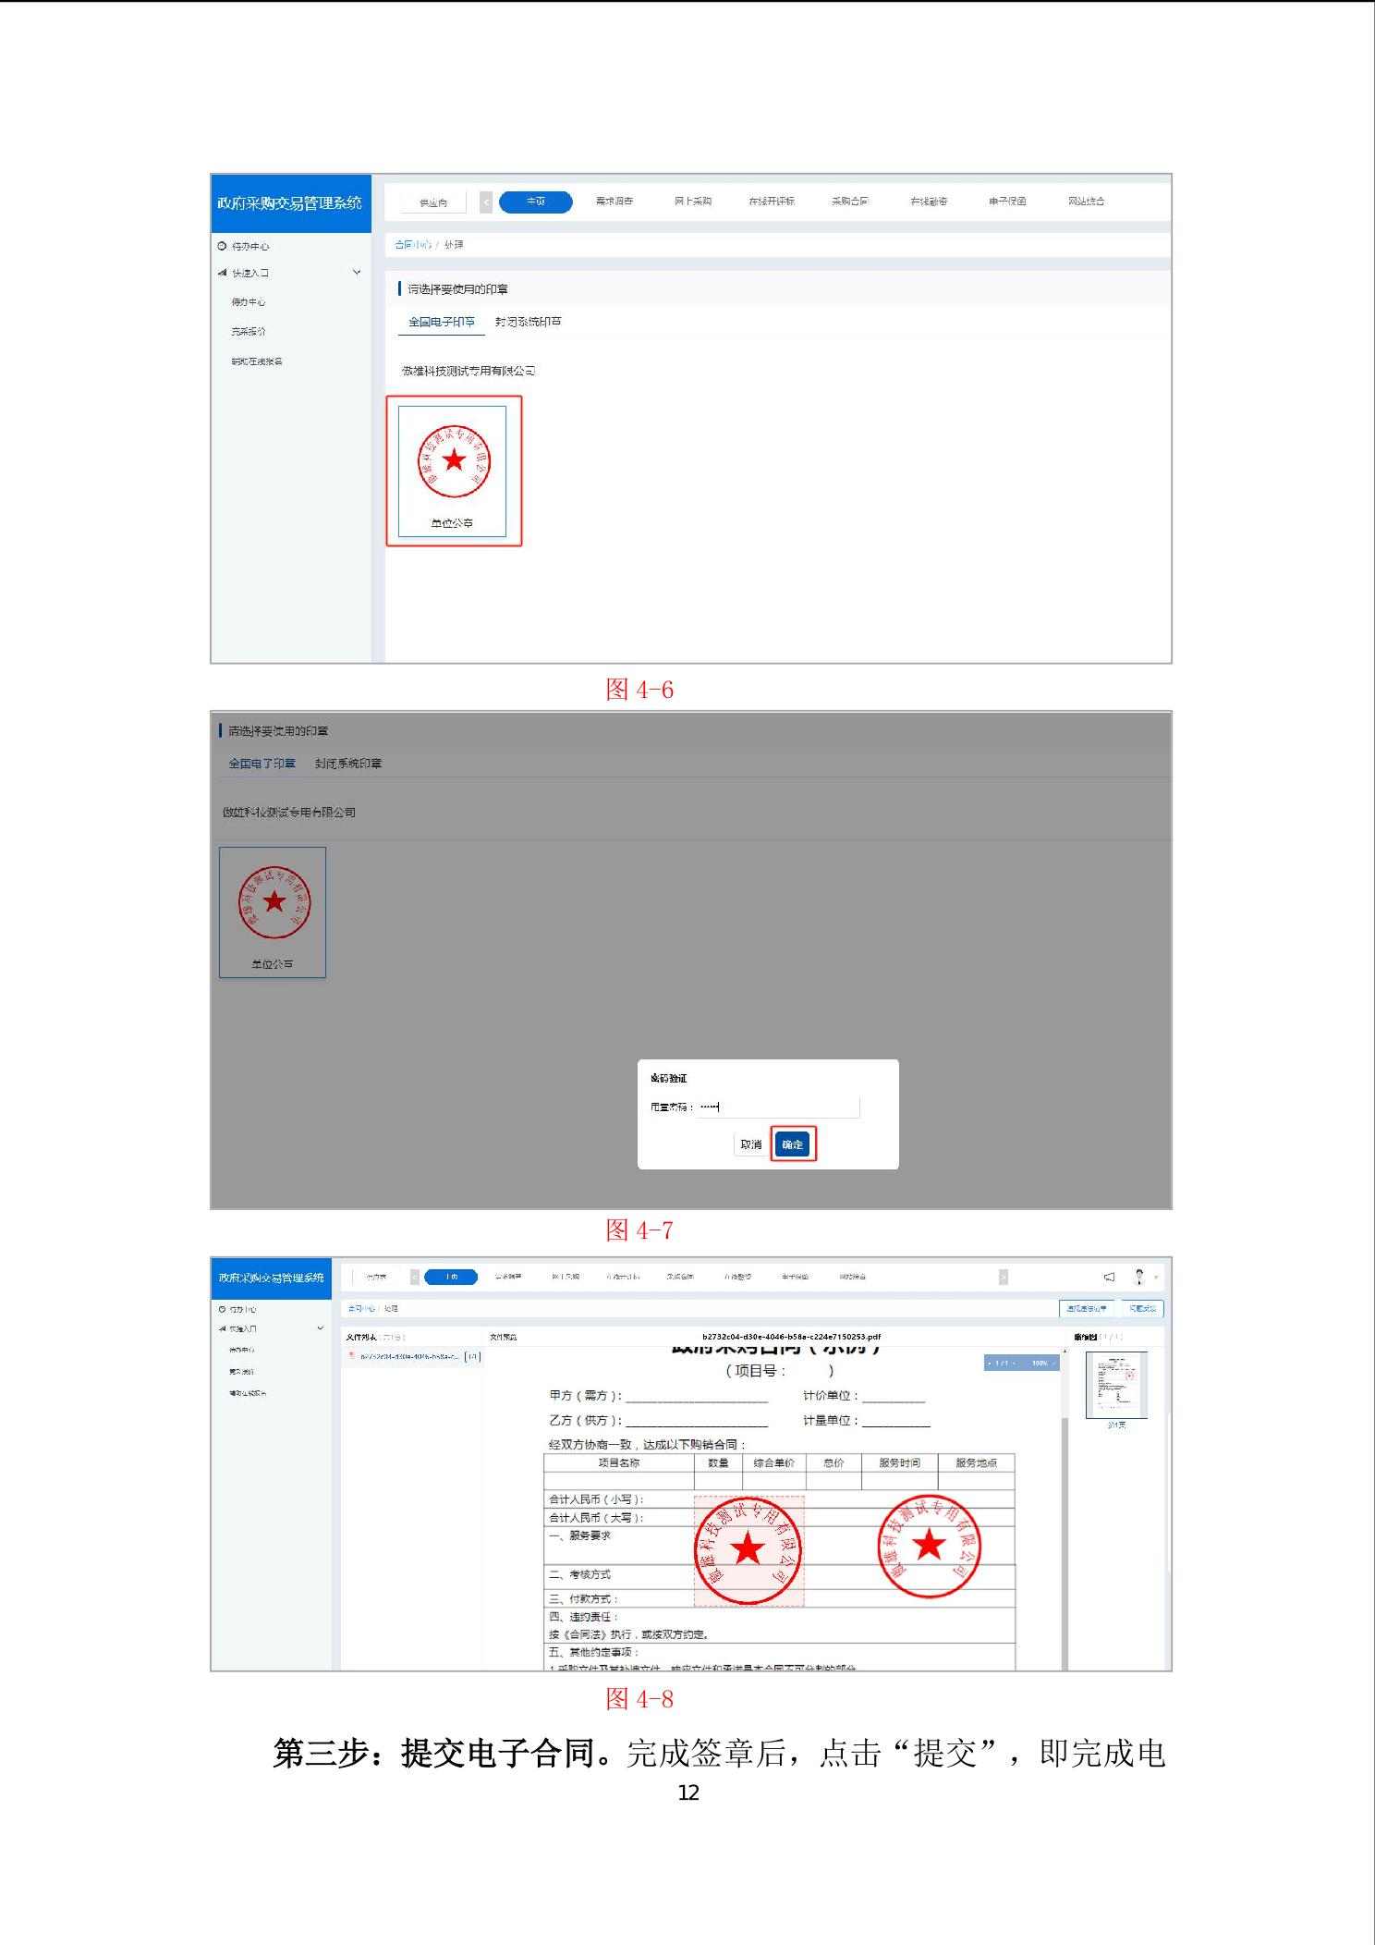Image resolution: width=1375 pixels, height=1945 pixels.
Task: Click the right scroll arrow in 图 4-8 navigation
Action: [x=1004, y=1277]
